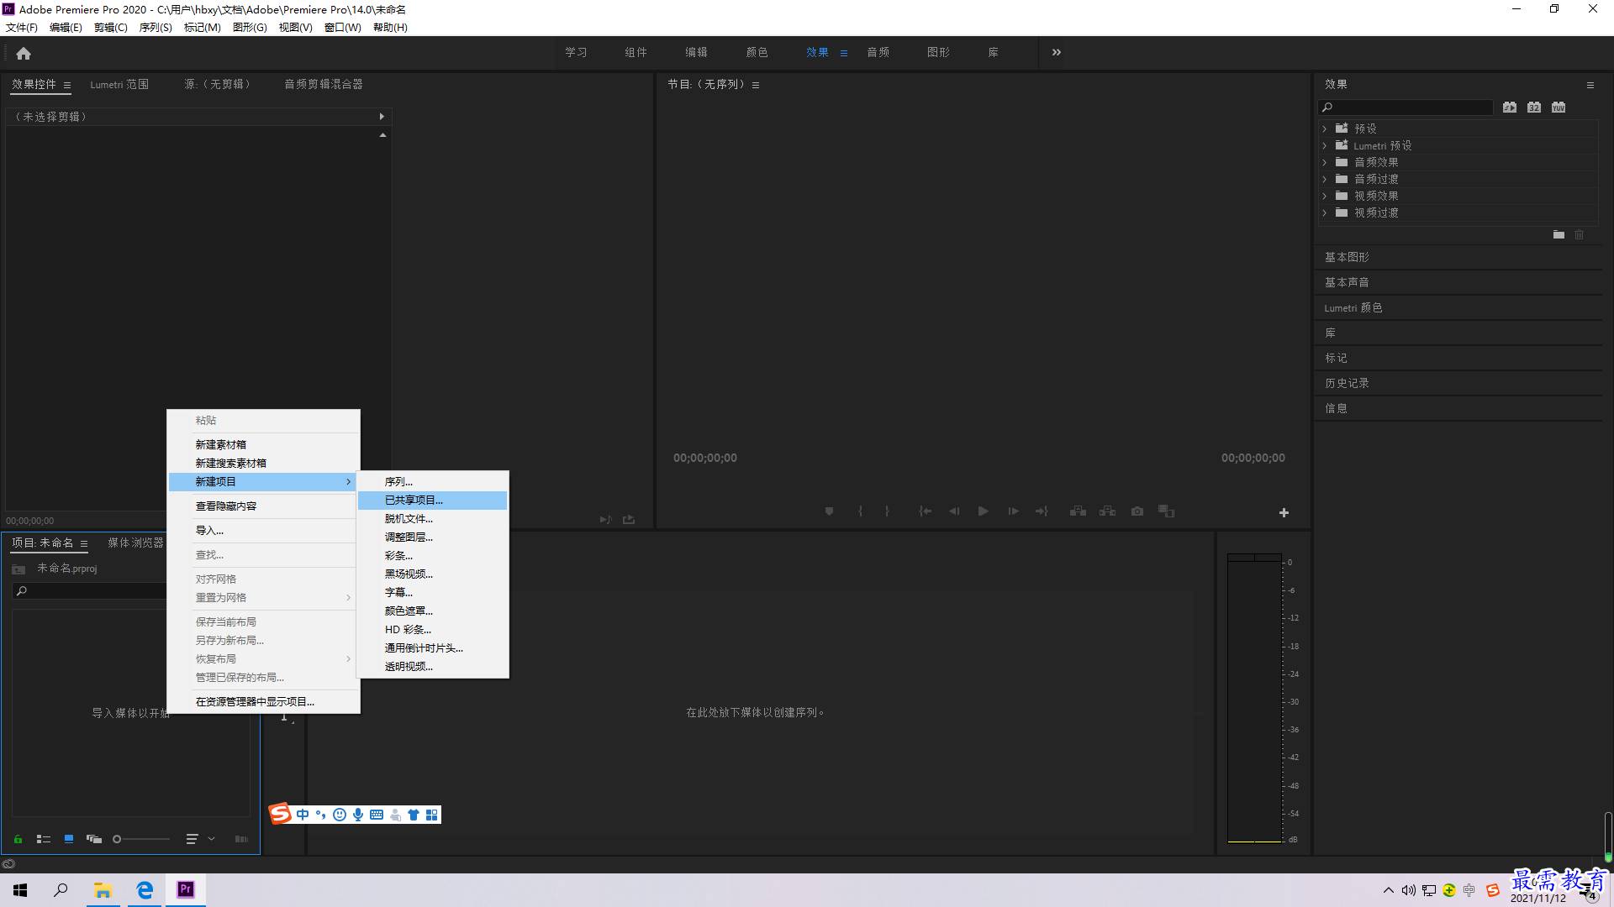Open Creative Cloud sync status icon
The height and width of the screenshot is (907, 1614).
(x=8, y=864)
